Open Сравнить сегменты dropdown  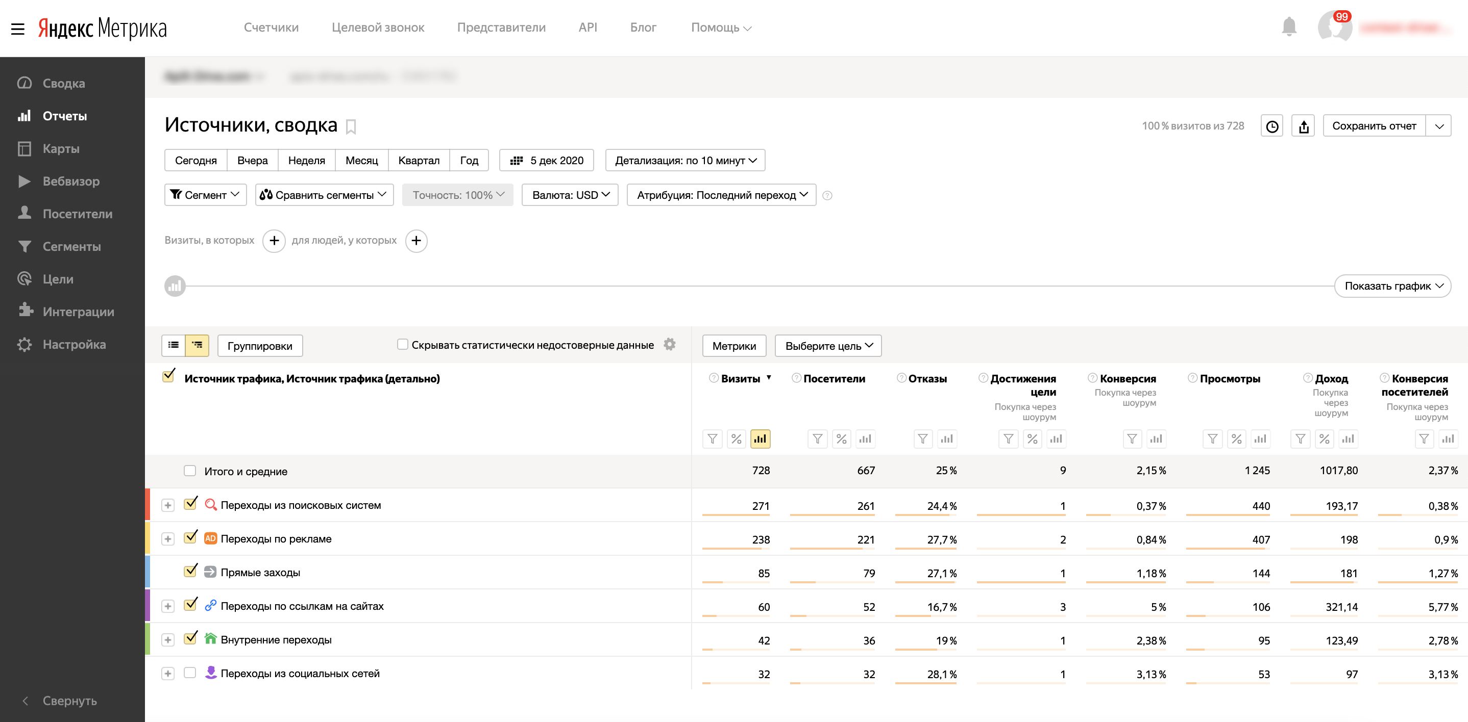pyautogui.click(x=324, y=195)
